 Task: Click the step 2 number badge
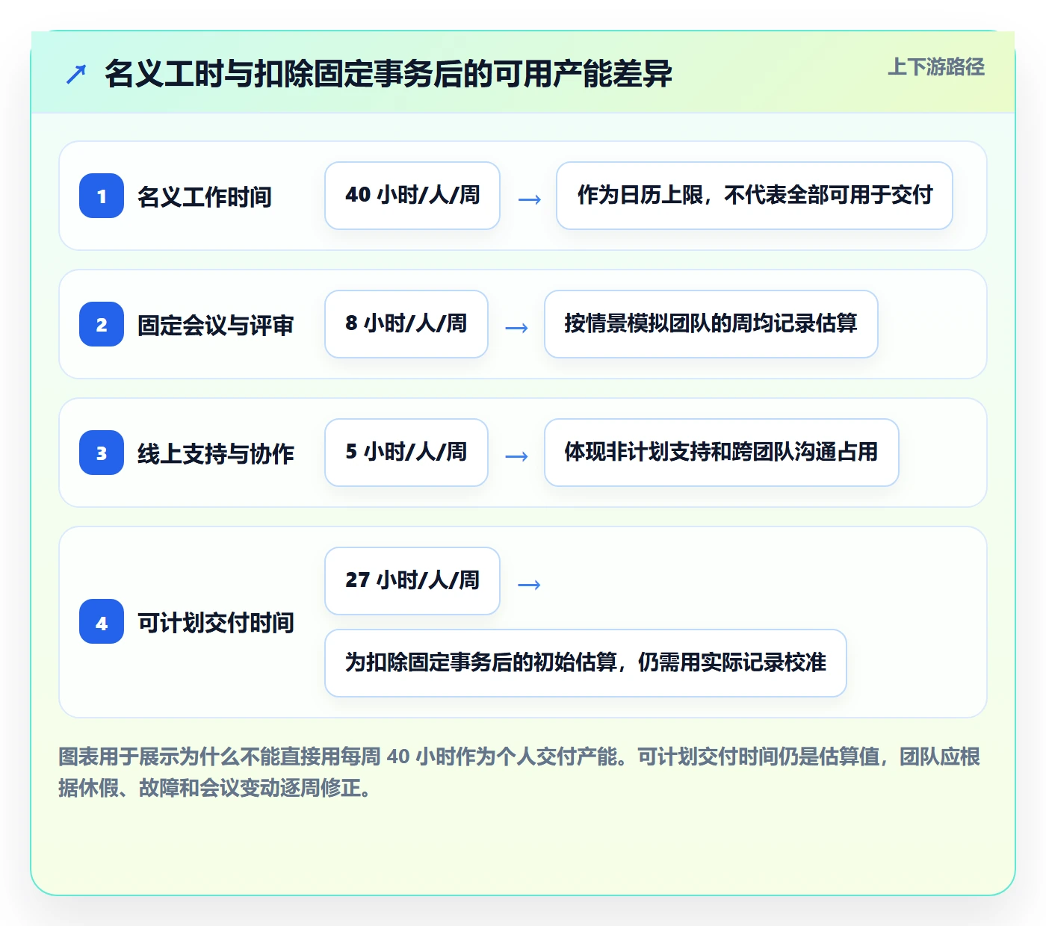(x=102, y=324)
